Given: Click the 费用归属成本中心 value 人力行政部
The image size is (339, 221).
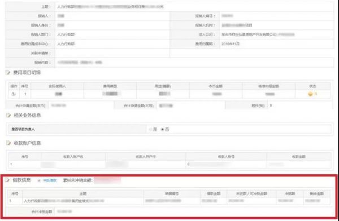Looking at the screenshot, I should (x=66, y=44).
